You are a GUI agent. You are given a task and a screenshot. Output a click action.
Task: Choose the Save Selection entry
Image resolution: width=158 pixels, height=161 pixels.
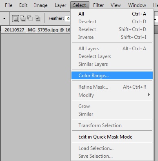(x=112, y=156)
